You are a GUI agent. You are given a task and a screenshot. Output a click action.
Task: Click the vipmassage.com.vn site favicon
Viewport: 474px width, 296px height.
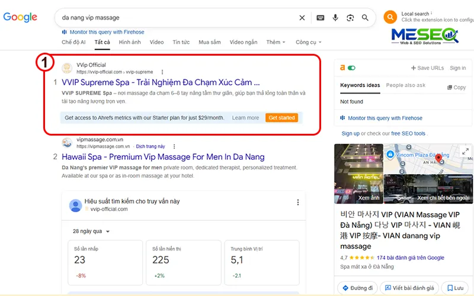coord(67,143)
